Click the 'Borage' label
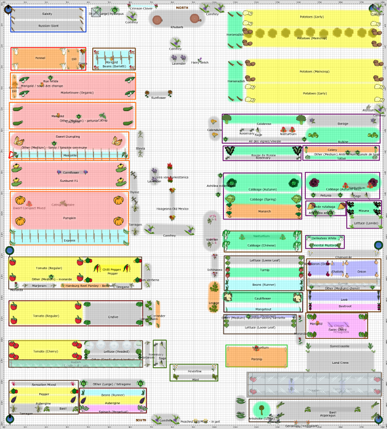 [x=343, y=124]
